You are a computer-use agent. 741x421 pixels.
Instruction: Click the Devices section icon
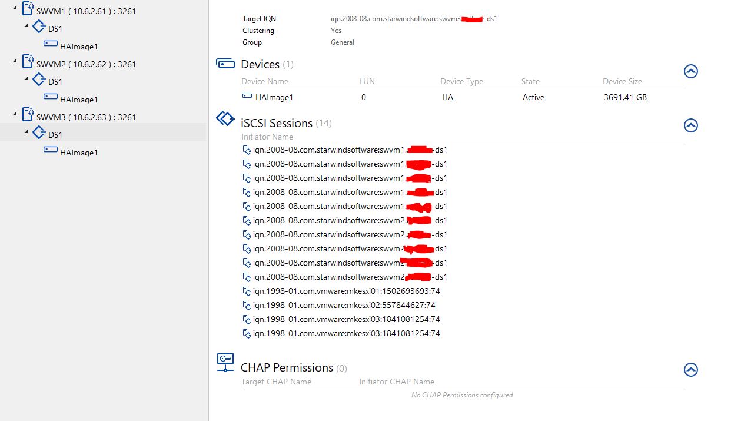coord(225,63)
